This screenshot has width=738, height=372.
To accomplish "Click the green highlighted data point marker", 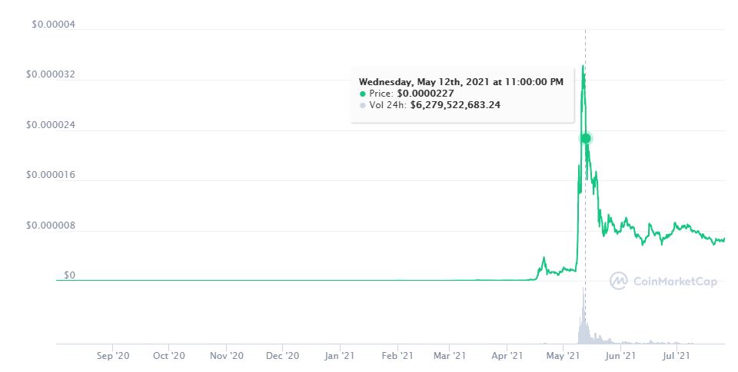I will [586, 138].
